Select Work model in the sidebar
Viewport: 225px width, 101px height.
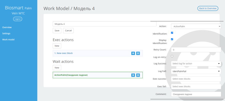[x=8, y=39]
